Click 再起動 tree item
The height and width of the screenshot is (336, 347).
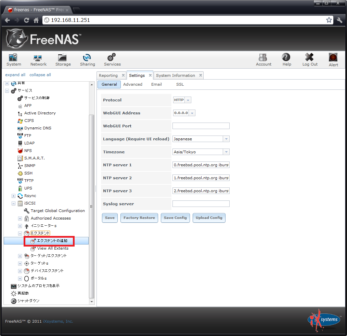tap(23, 293)
